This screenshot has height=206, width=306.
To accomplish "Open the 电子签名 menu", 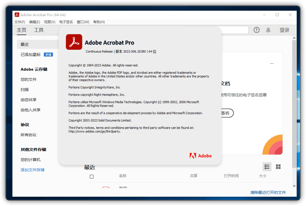I will [x=66, y=22].
